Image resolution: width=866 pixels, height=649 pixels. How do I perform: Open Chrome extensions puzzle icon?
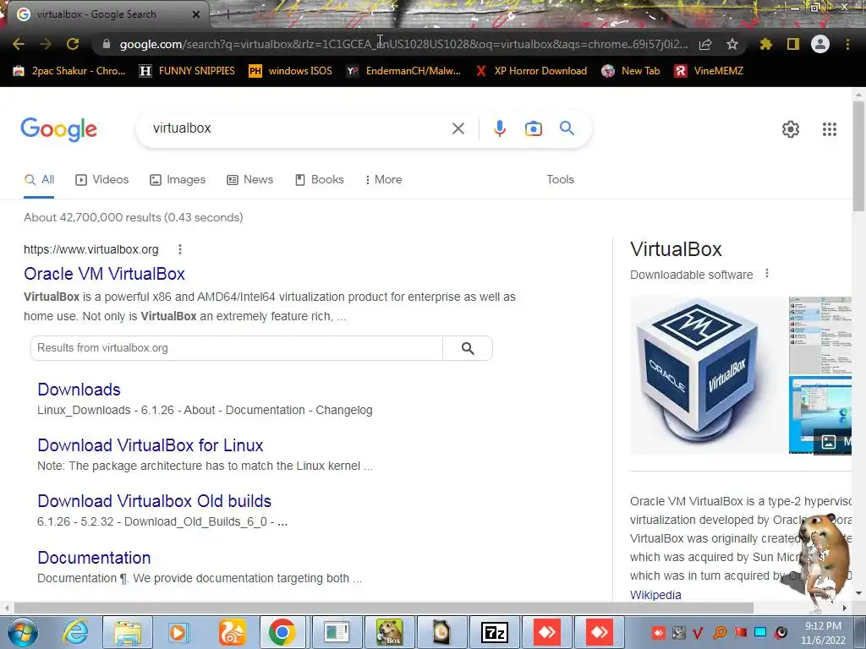(x=766, y=44)
